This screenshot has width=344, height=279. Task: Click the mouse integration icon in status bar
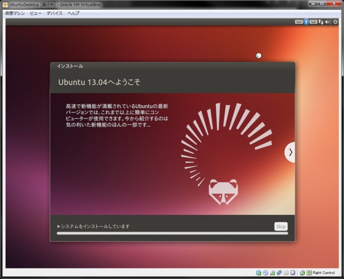[302, 273]
